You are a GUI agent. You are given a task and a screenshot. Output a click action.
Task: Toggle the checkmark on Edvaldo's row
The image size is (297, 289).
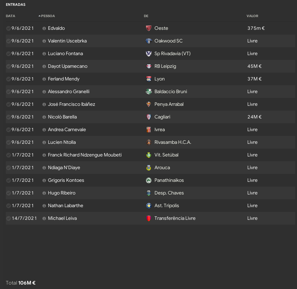(x=8, y=28)
